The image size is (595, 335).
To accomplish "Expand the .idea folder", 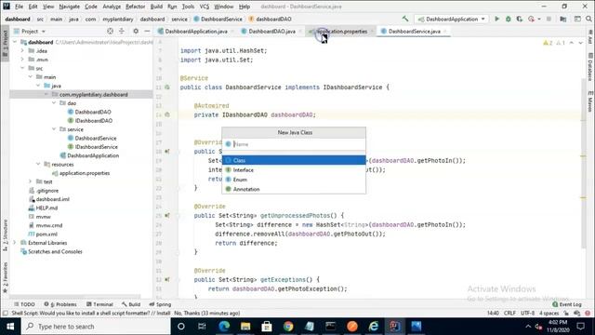I will 22,50.
